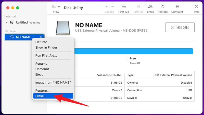Click the disk2s1 device value

tap(187, 98)
